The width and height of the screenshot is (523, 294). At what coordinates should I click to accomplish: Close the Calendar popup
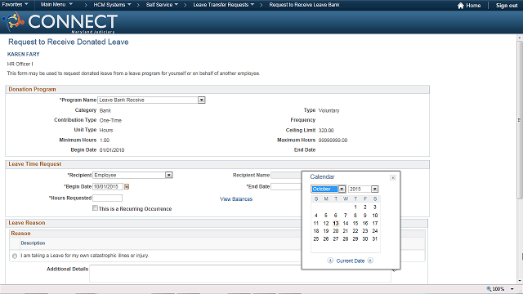coord(393,178)
